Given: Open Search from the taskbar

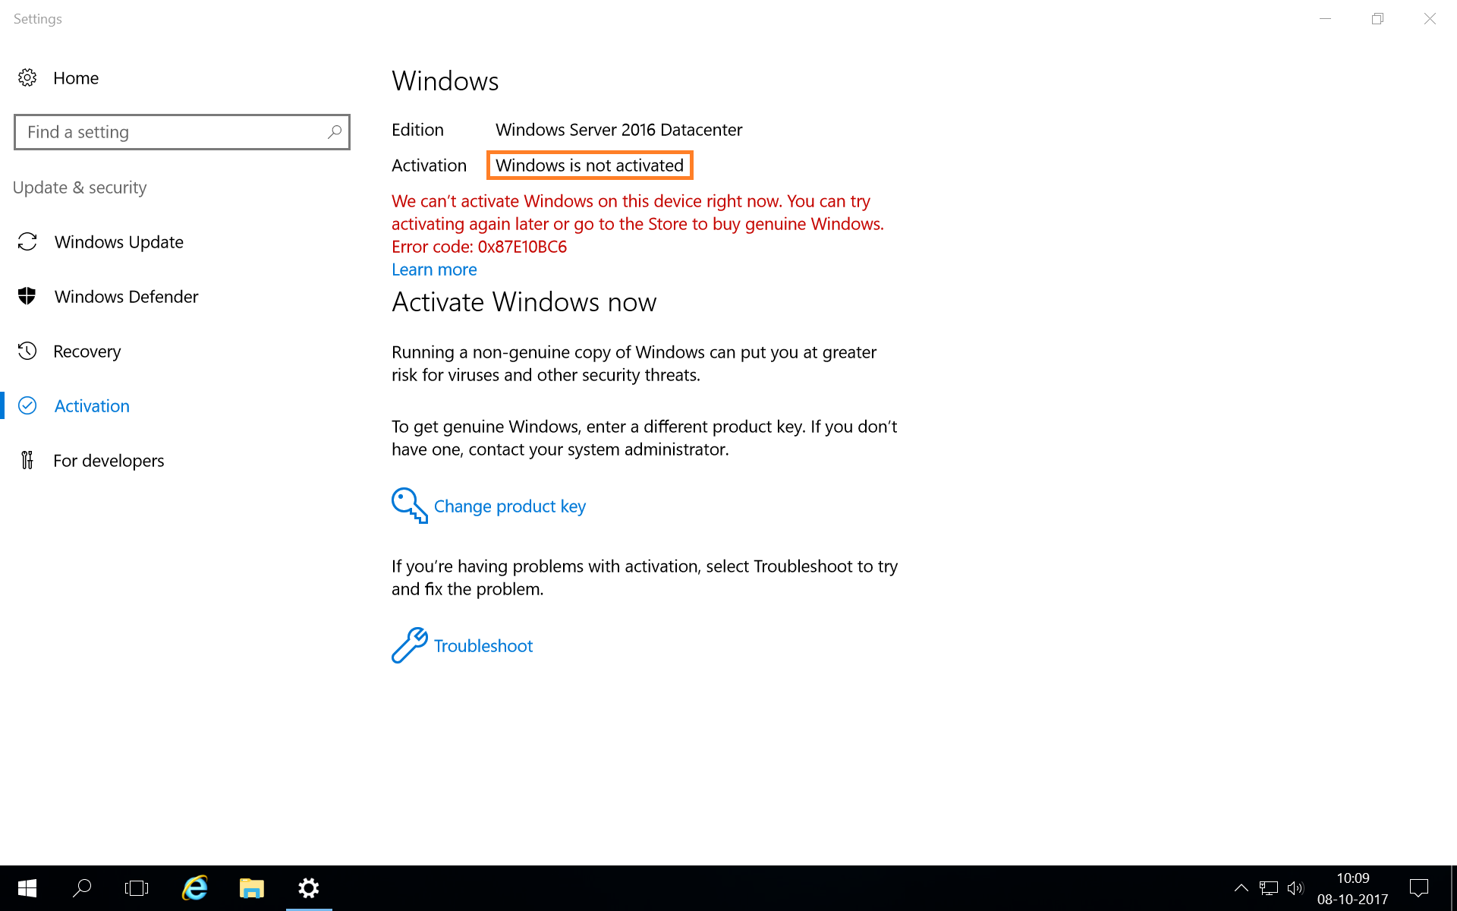Looking at the screenshot, I should pyautogui.click(x=82, y=888).
